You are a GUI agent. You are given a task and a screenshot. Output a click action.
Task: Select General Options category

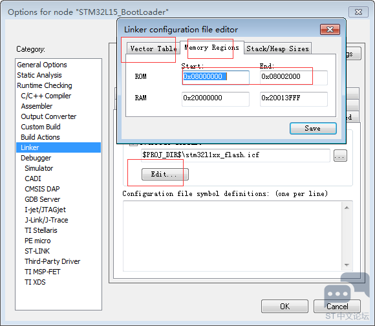(42, 65)
